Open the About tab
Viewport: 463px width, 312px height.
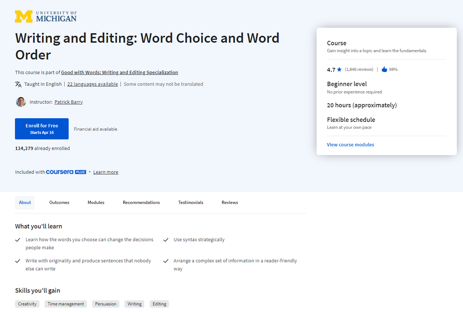(25, 203)
